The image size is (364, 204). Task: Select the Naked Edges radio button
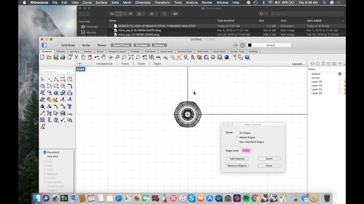click(x=237, y=137)
